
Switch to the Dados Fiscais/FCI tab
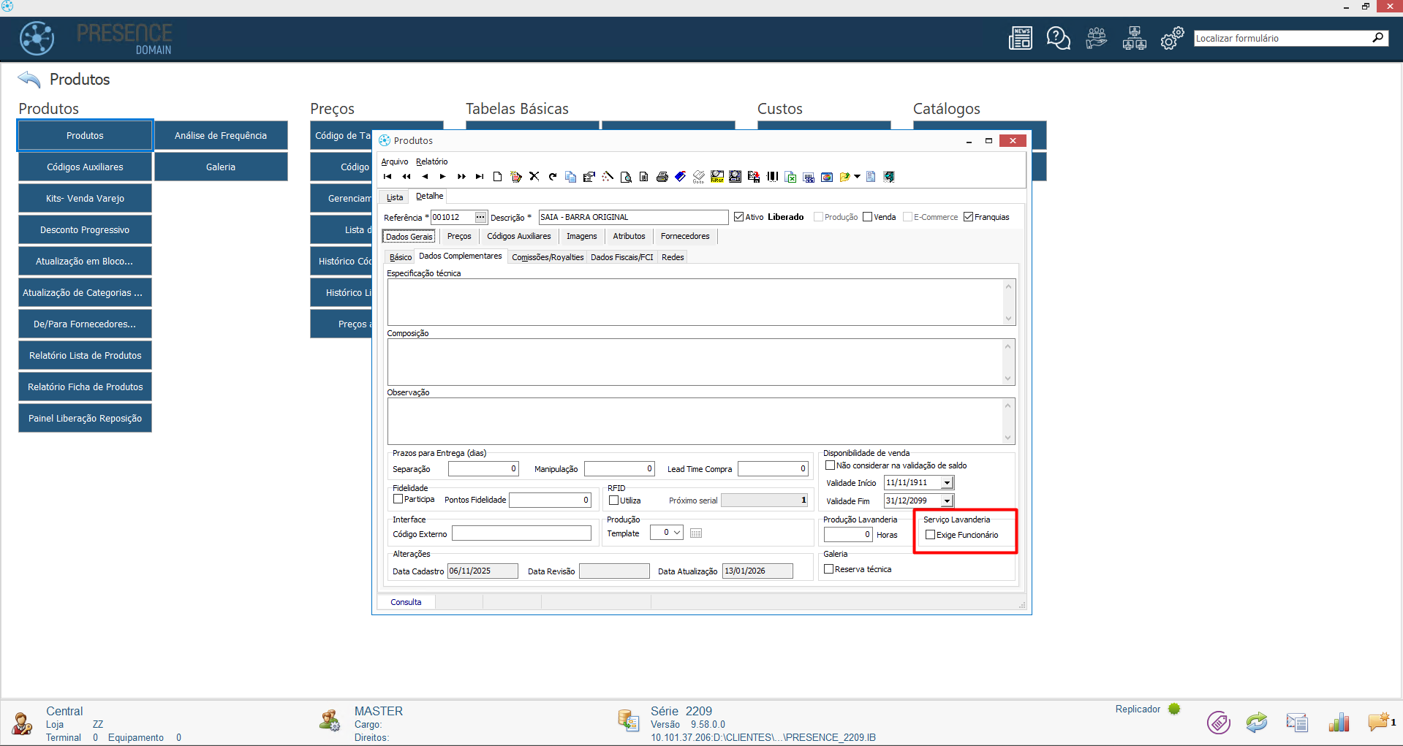point(621,257)
